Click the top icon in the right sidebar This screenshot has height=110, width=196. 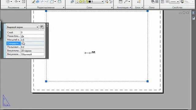tap(194, 13)
